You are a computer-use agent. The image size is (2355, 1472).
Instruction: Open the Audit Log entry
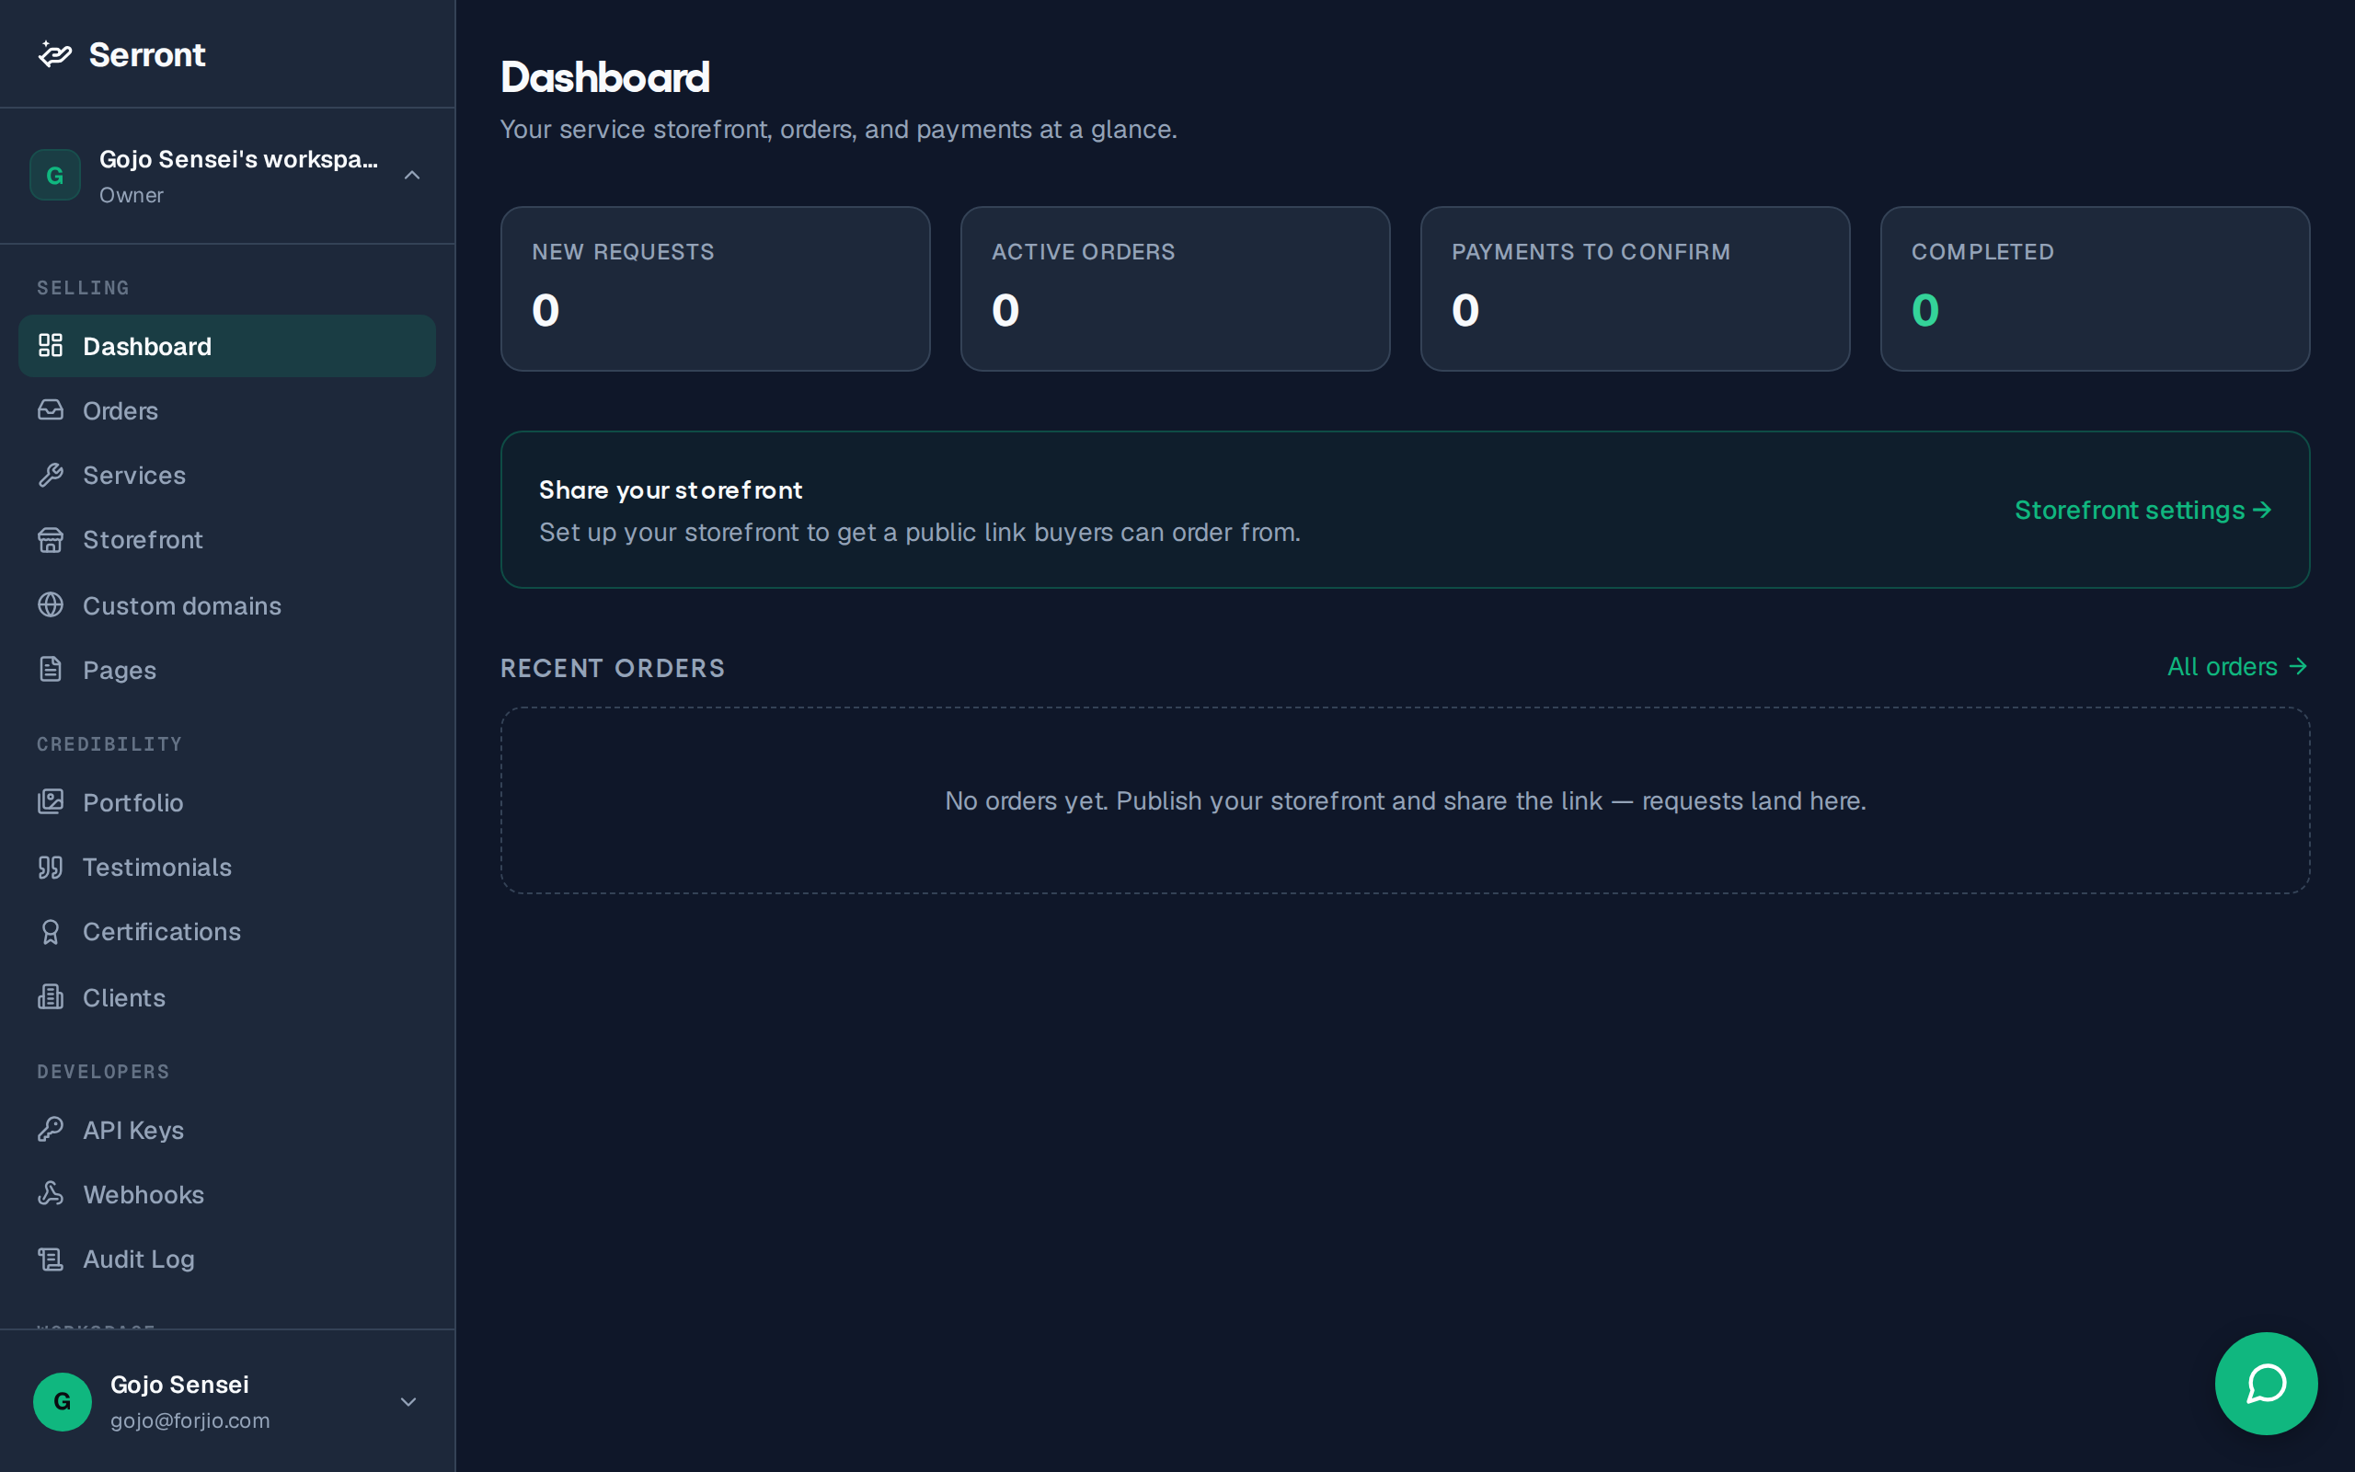point(226,1259)
